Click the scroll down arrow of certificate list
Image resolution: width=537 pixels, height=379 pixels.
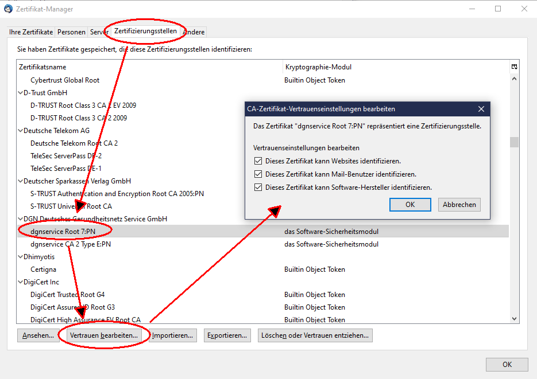point(514,319)
